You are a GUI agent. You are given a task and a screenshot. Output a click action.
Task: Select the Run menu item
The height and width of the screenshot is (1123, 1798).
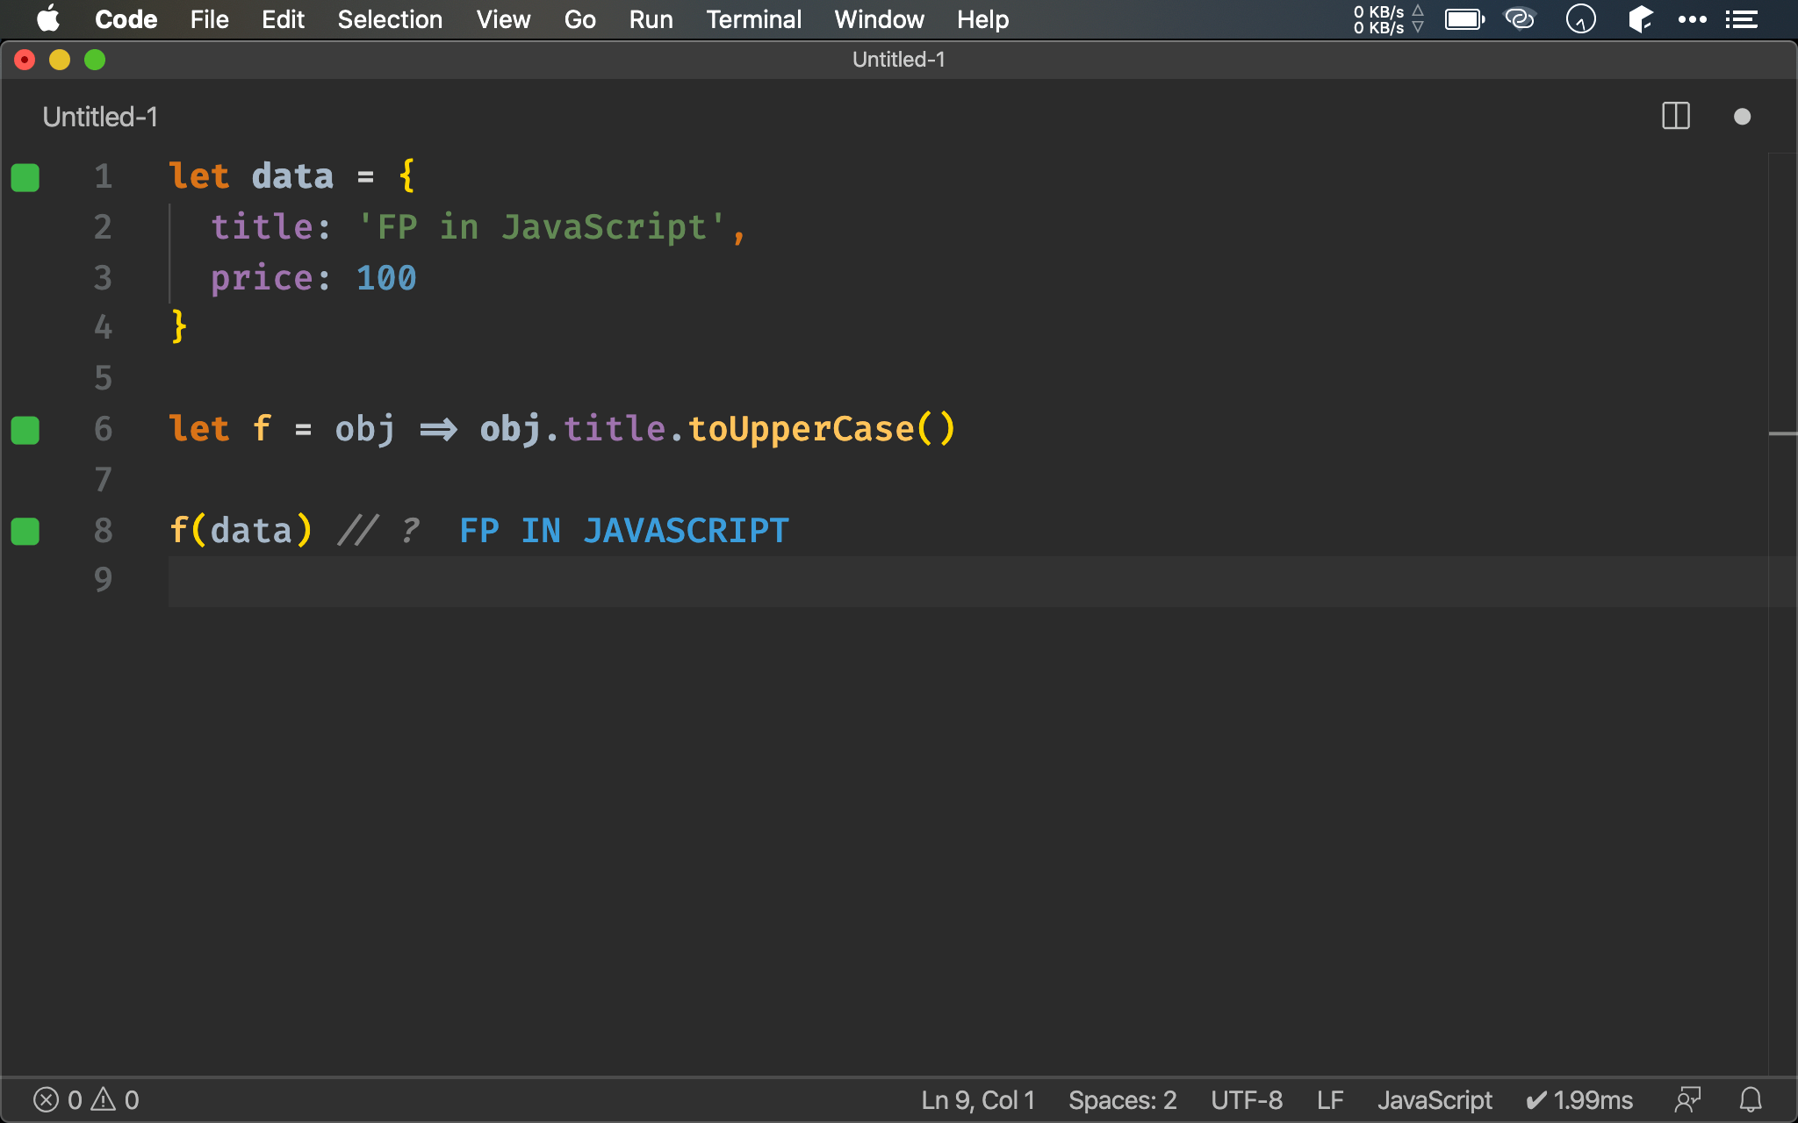click(x=650, y=18)
